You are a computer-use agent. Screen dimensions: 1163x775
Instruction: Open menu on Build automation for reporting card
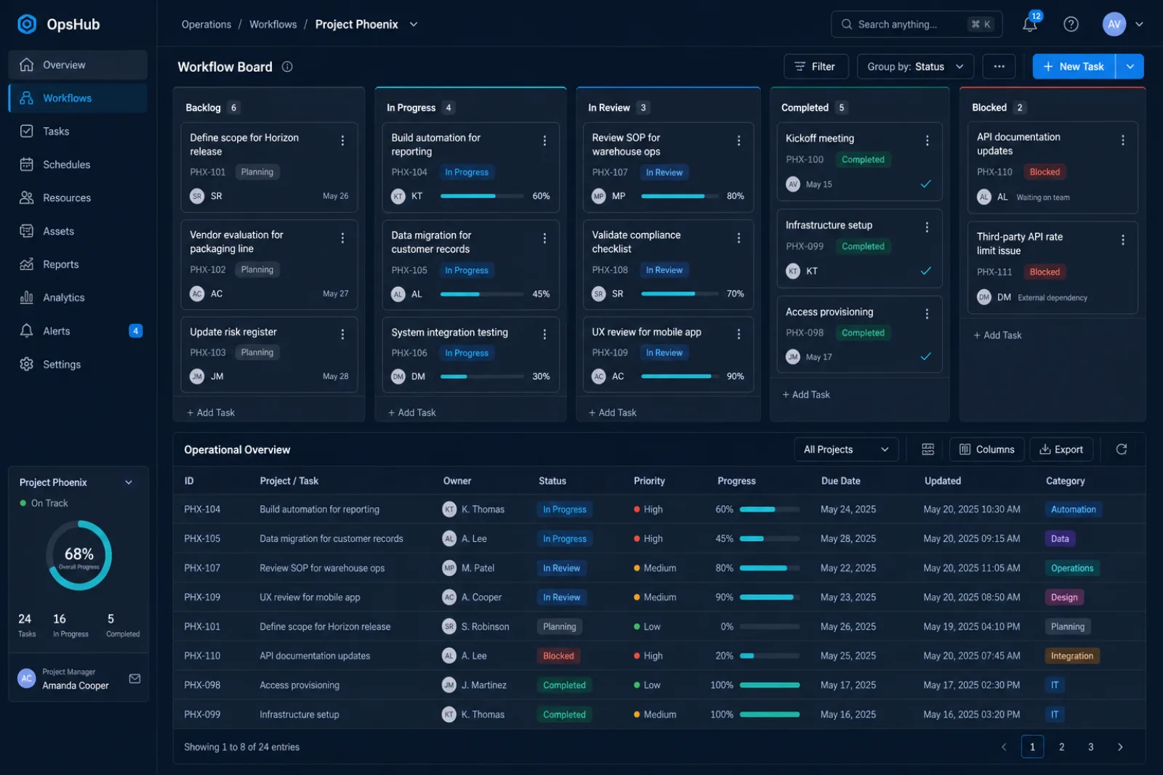[544, 141]
